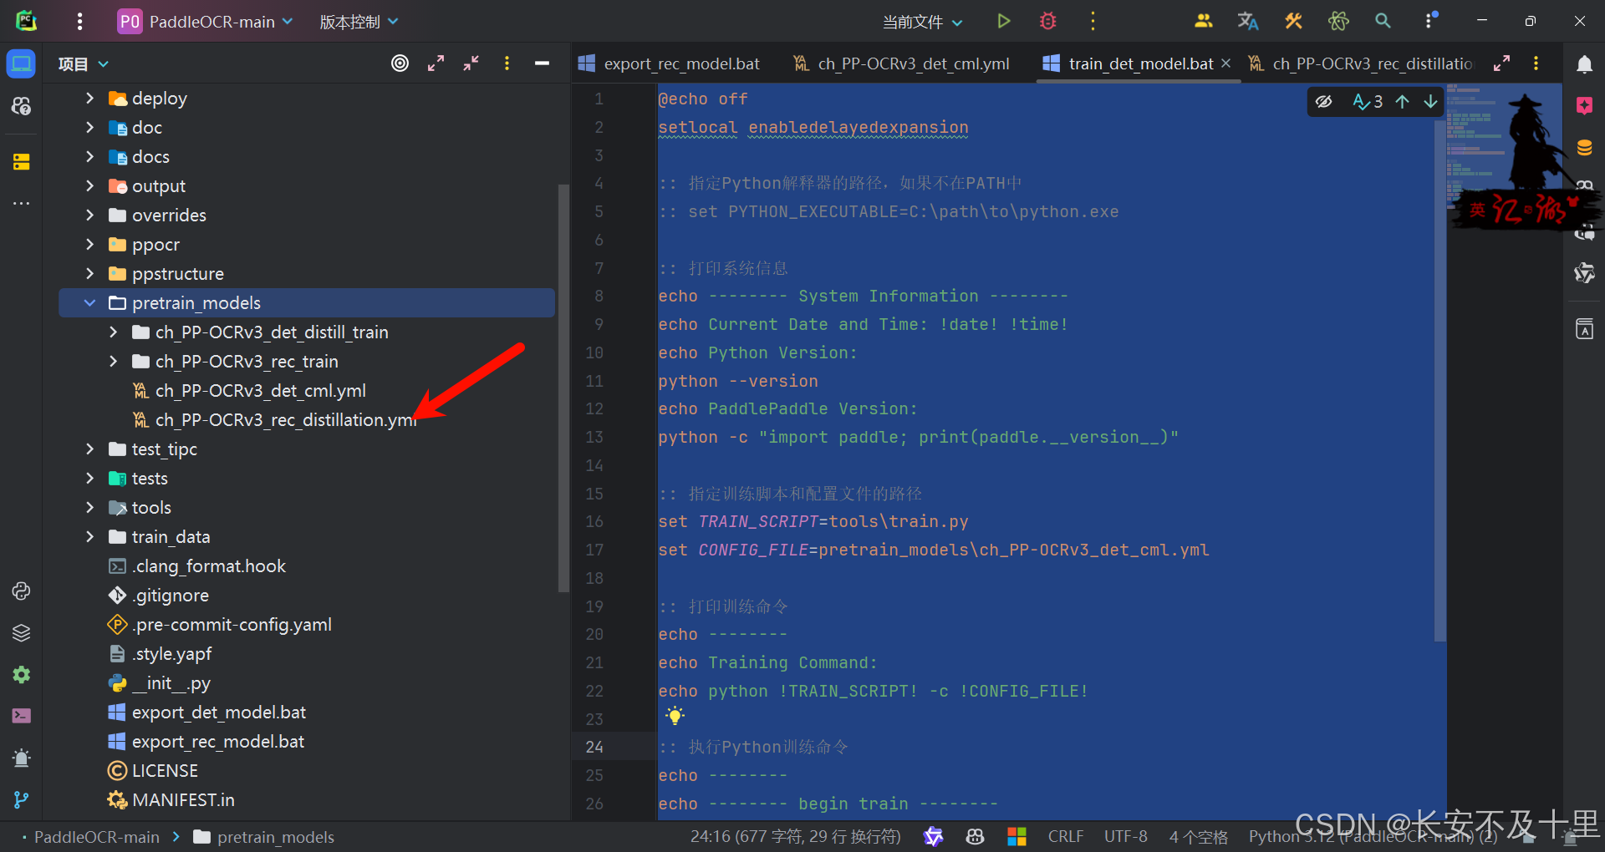Open Code With Me people icon
The height and width of the screenshot is (852, 1605).
pyautogui.click(x=1204, y=22)
